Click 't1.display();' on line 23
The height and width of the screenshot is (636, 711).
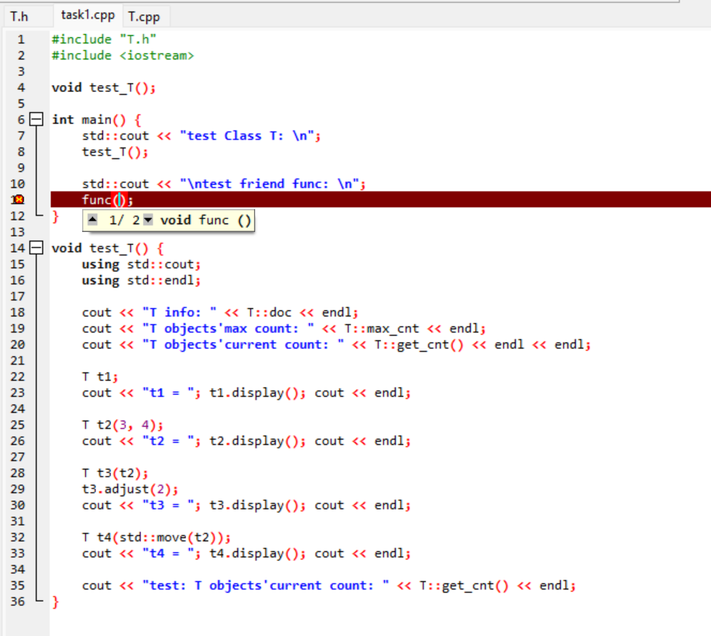257,393
